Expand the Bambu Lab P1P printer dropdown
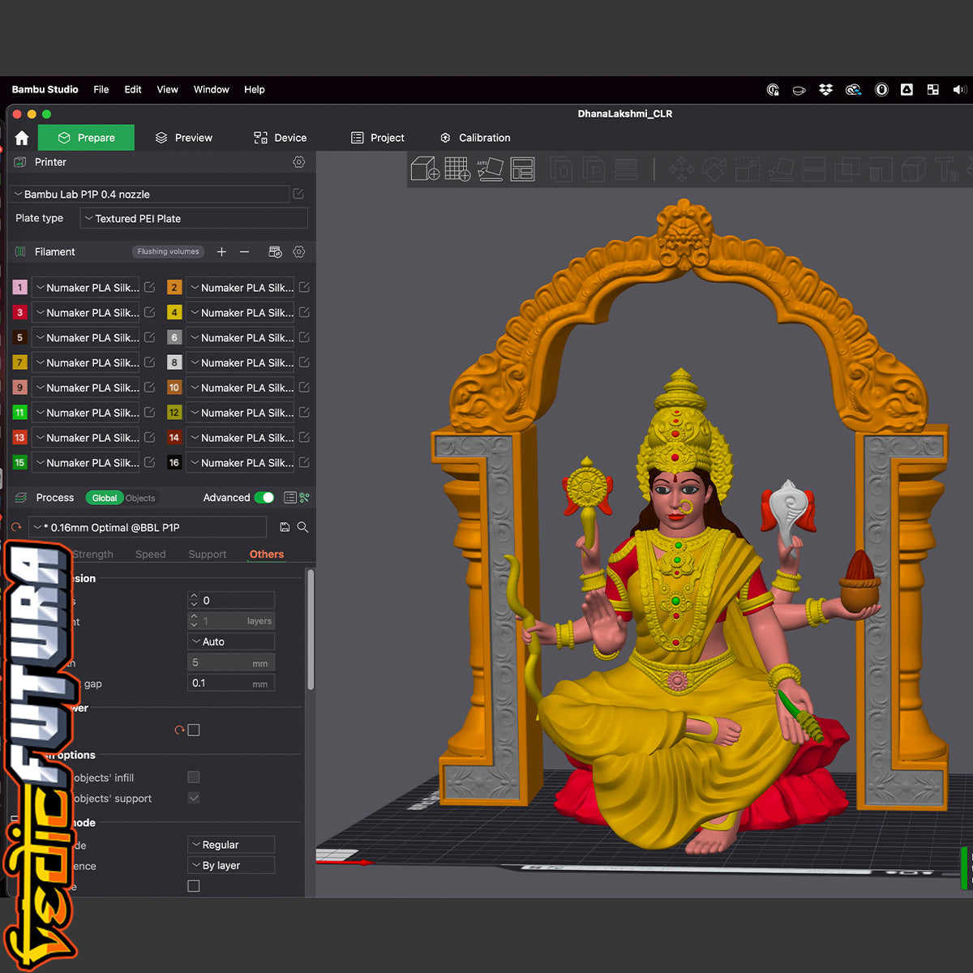 [x=151, y=195]
